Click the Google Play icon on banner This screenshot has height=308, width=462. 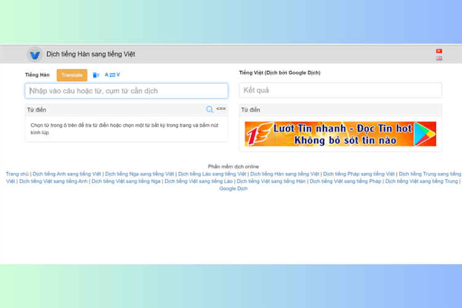click(424, 134)
